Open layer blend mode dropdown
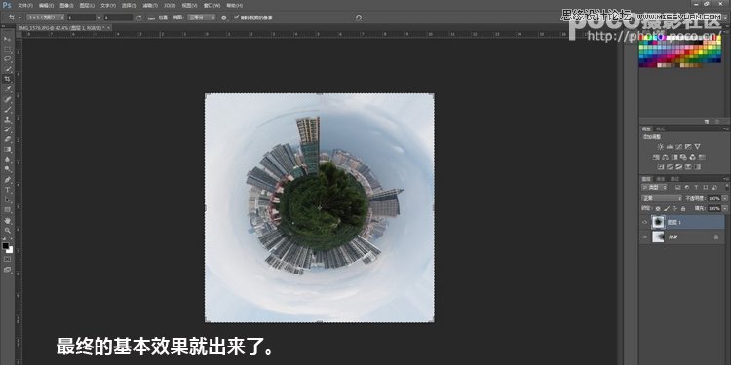Screen dimensions: 731x365 [x=662, y=198]
